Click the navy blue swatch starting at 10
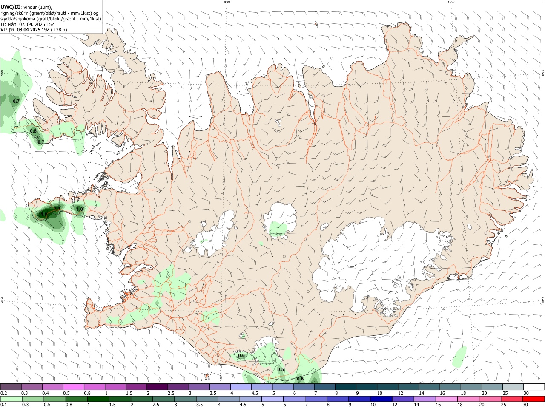The height and width of the screenshot is (408, 545). (380, 399)
